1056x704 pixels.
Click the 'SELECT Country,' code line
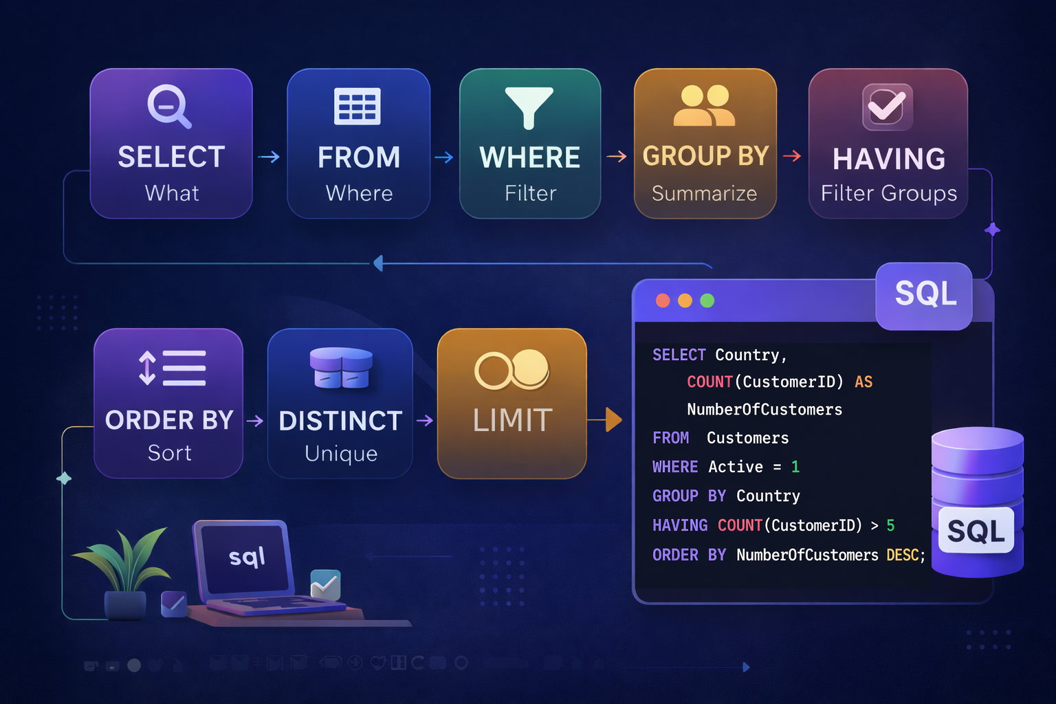pyautogui.click(x=719, y=355)
